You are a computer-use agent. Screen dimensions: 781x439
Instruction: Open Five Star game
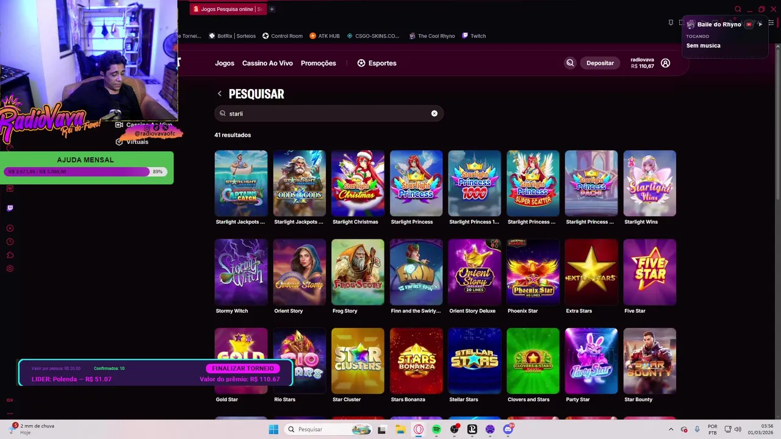click(650, 272)
